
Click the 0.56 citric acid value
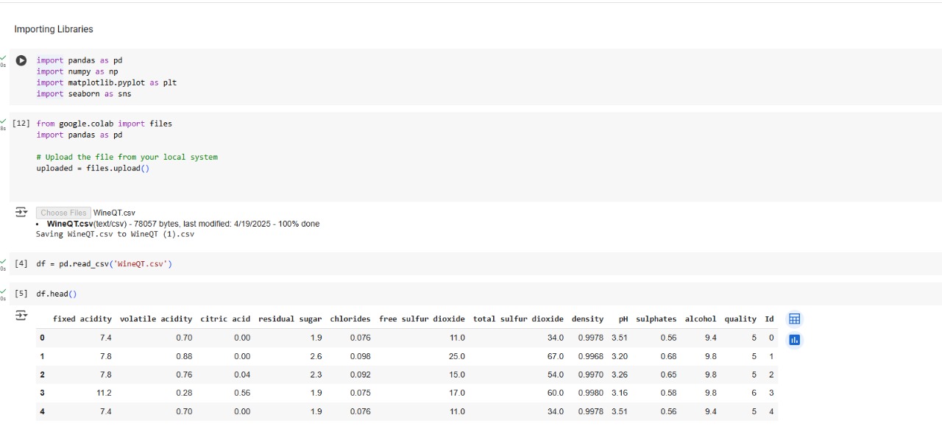(x=242, y=393)
